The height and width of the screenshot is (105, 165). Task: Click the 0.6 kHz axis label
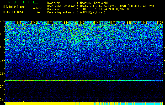(x=2, y=100)
